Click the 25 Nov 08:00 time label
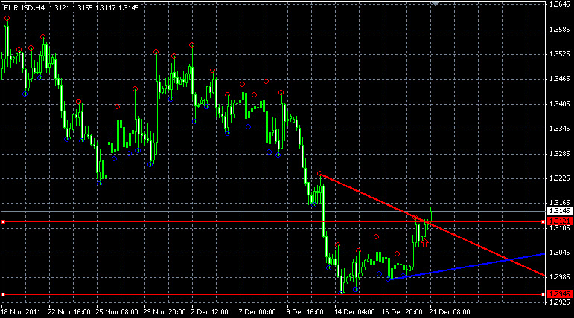This screenshot has width=574, height=318. click(x=117, y=312)
